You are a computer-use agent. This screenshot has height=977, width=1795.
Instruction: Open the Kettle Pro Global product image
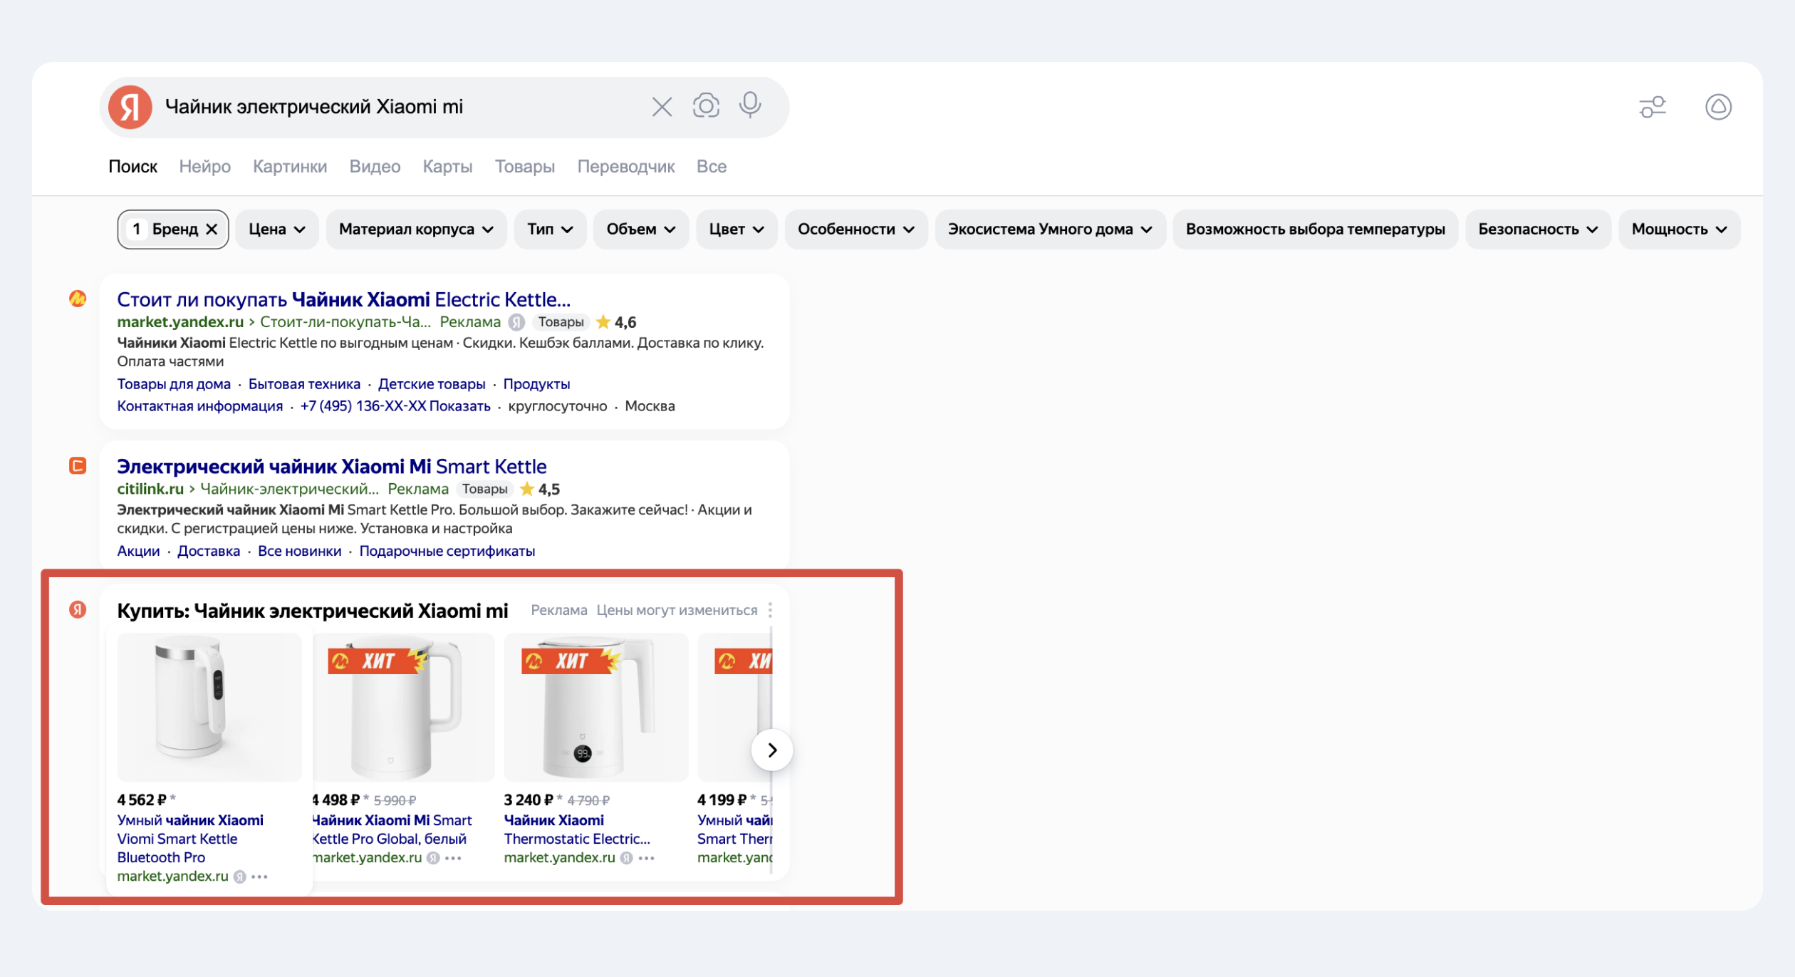tap(404, 707)
